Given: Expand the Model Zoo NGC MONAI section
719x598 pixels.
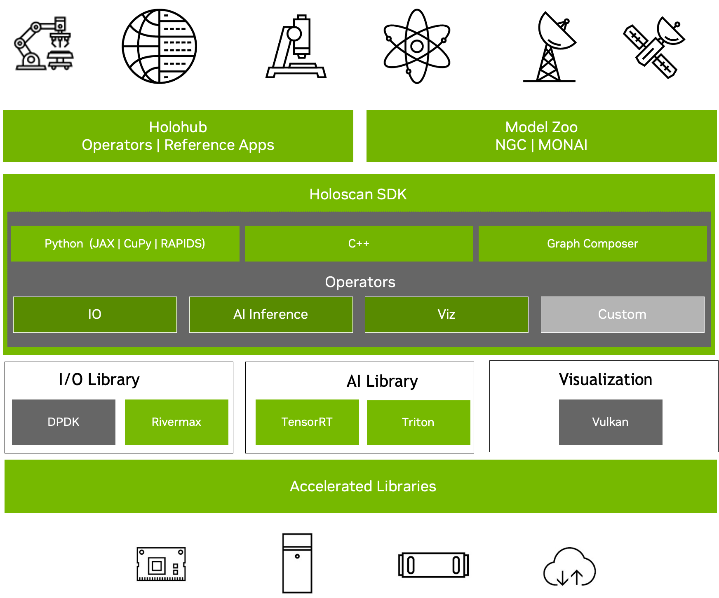Looking at the screenshot, I should coord(541,136).
